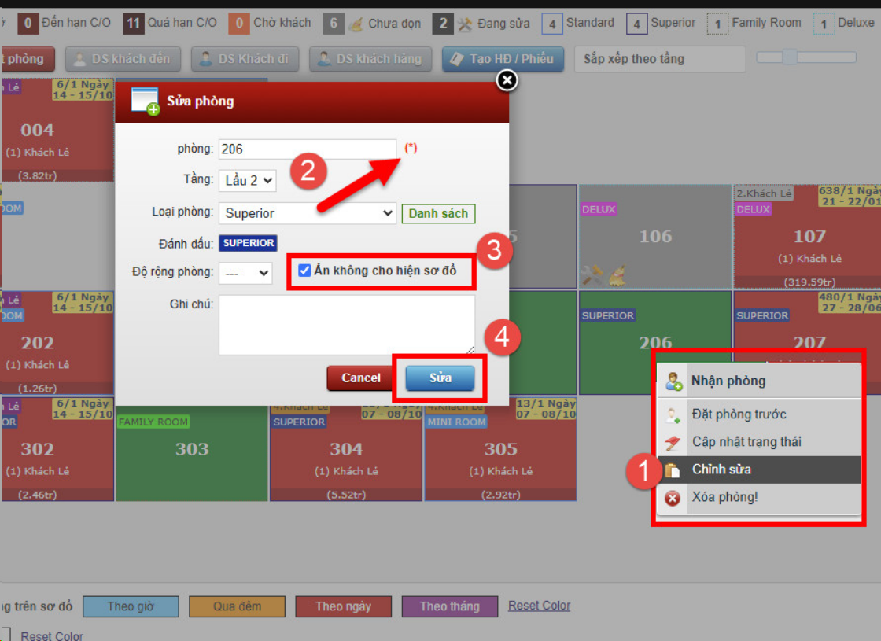Close the Sửa phòng dialog

507,80
